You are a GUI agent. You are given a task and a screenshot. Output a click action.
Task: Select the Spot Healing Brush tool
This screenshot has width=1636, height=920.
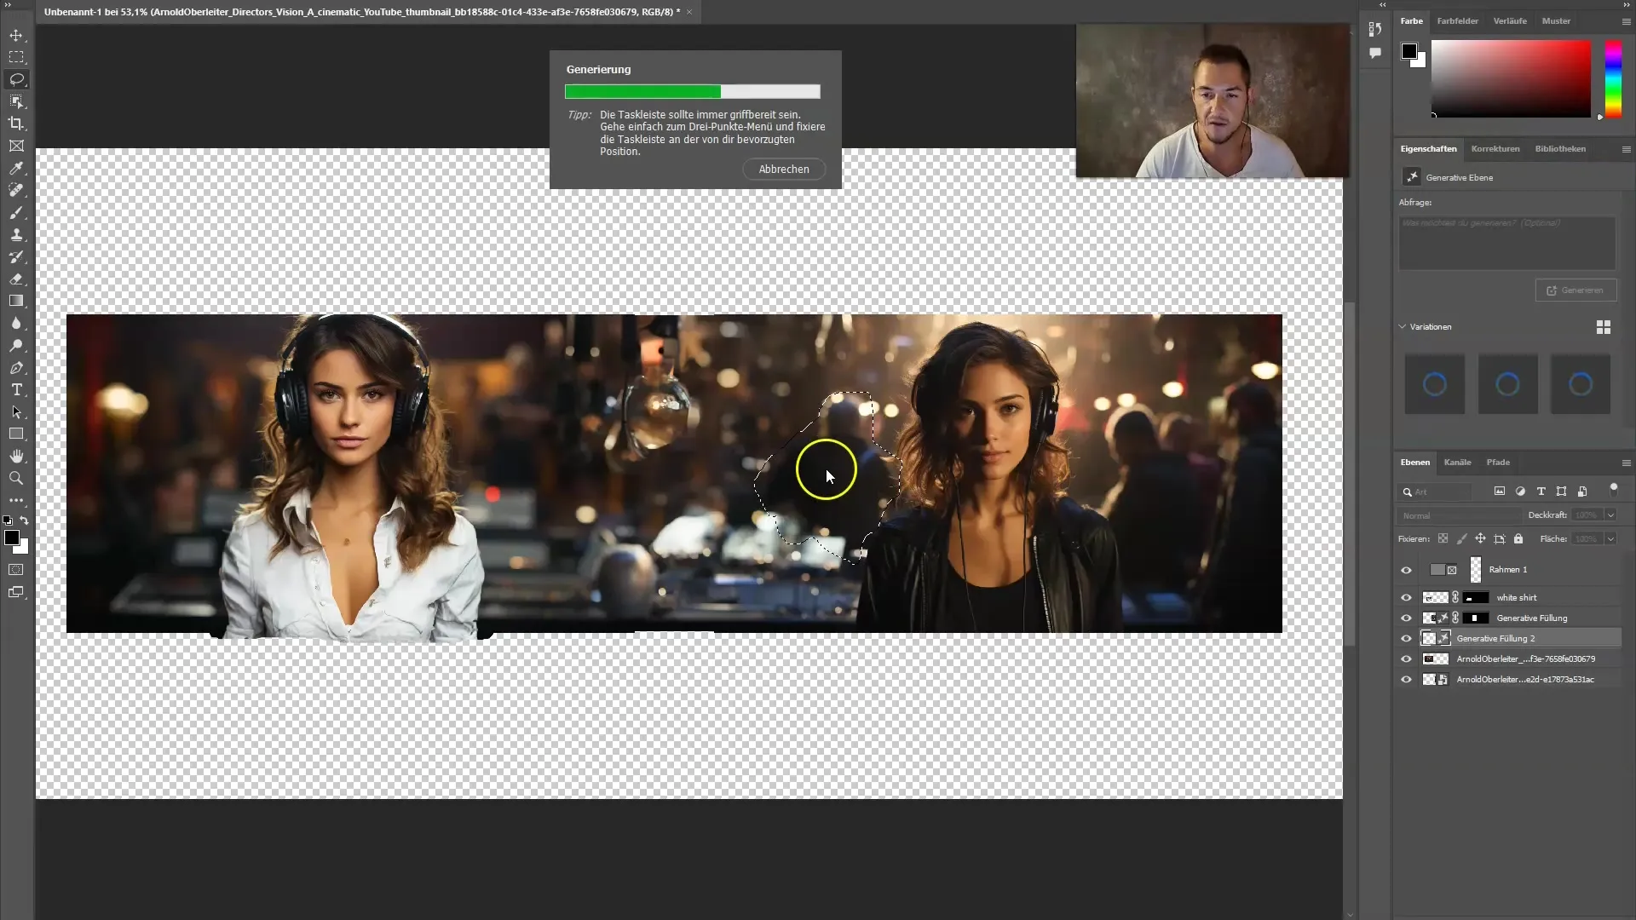16,191
